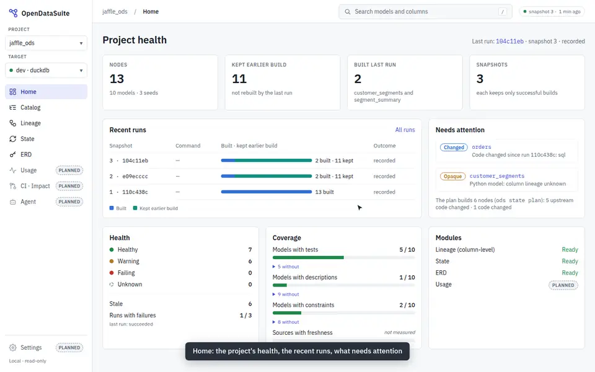Expand the '9 without' descriptions disclosure
This screenshot has width=595, height=372.
coord(286,294)
